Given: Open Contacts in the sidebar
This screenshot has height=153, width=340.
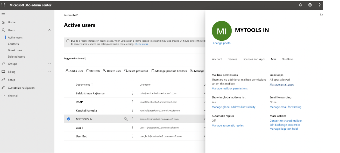Looking at the screenshot, I should 13,44.
